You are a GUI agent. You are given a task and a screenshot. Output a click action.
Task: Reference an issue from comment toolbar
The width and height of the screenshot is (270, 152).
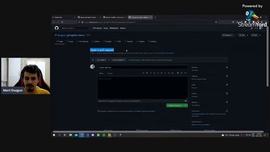click(181, 73)
